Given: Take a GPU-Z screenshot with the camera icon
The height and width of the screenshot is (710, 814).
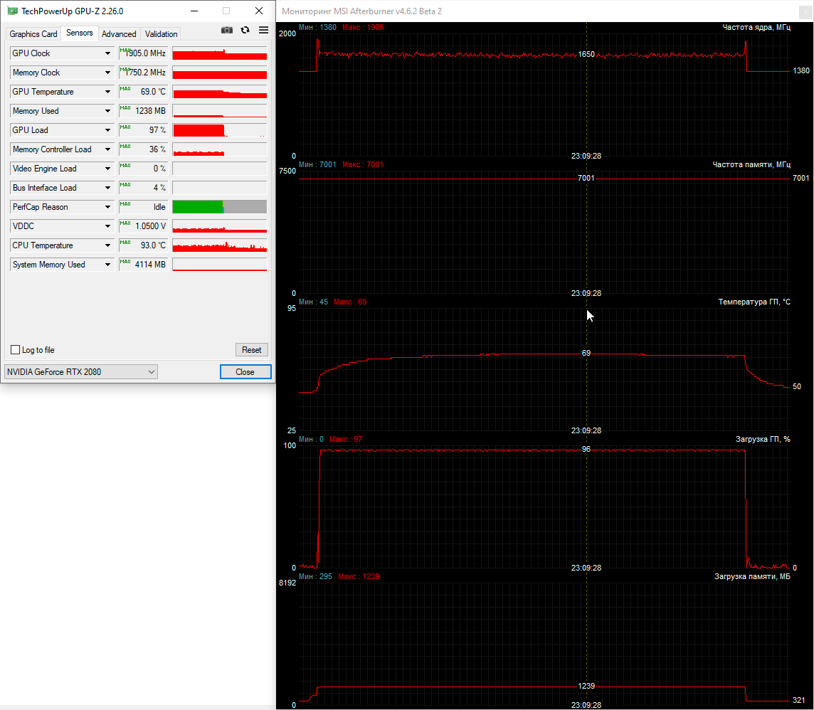Looking at the screenshot, I should click(227, 30).
